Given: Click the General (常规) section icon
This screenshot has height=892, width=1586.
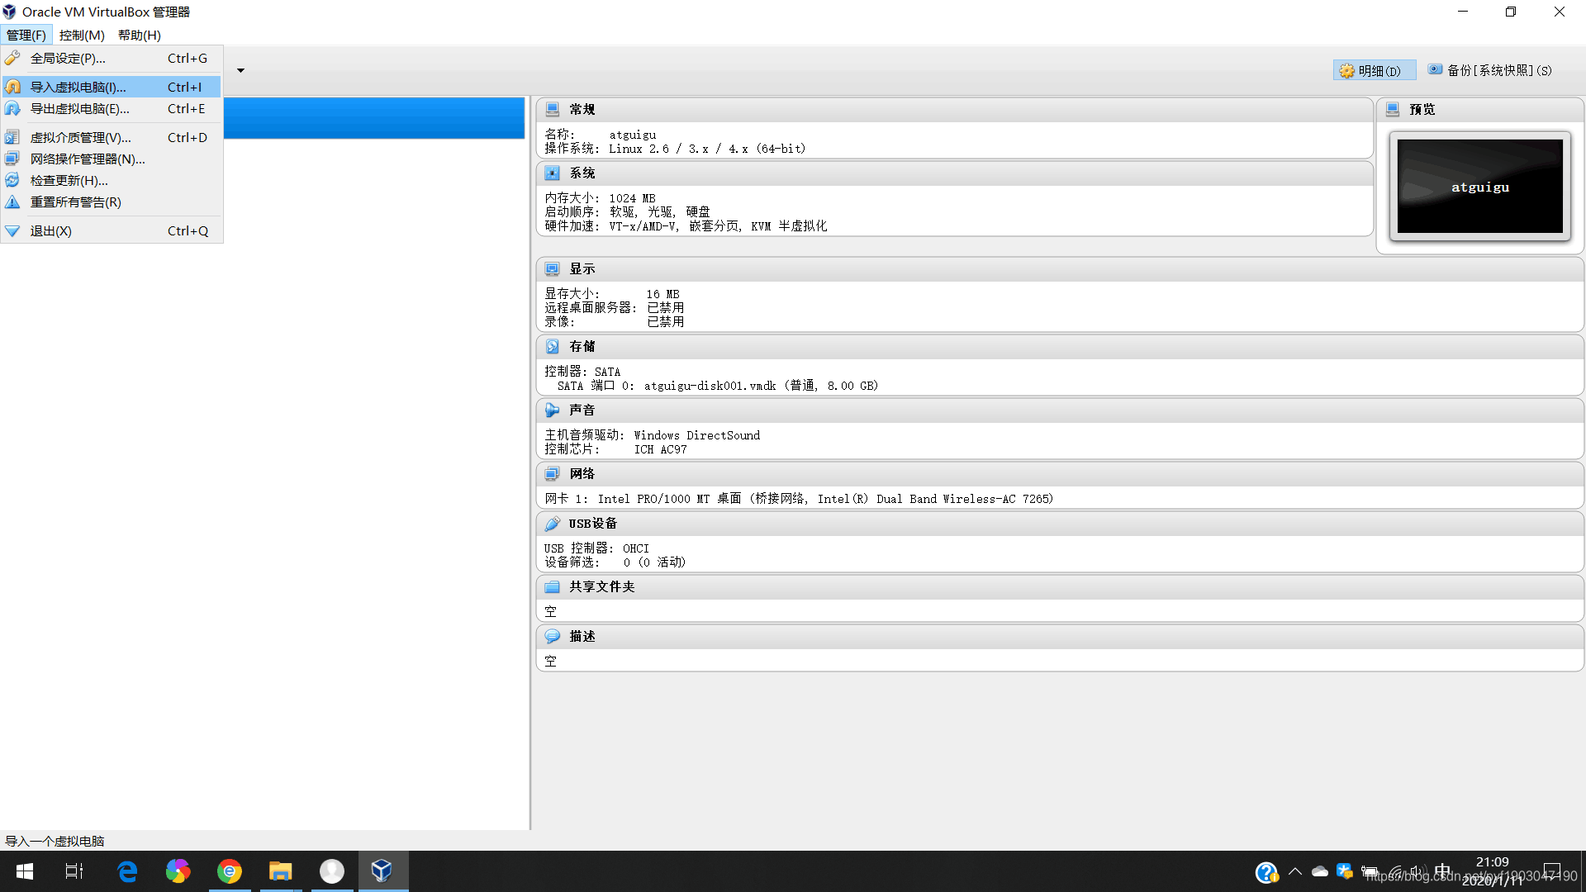Looking at the screenshot, I should (553, 109).
